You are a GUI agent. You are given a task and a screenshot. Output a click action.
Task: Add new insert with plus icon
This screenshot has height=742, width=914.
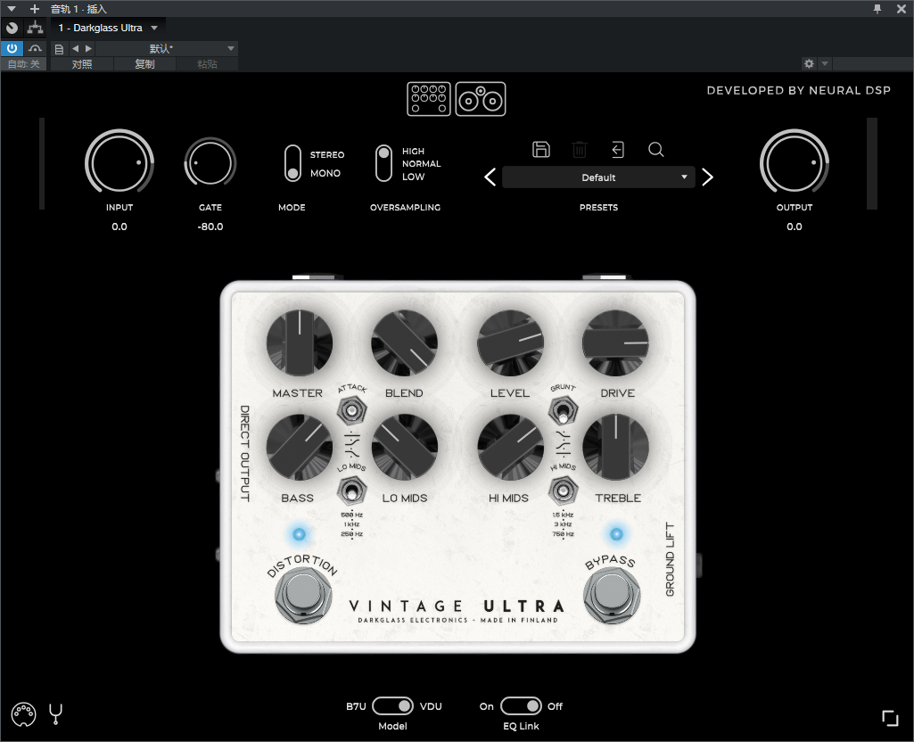click(x=35, y=9)
